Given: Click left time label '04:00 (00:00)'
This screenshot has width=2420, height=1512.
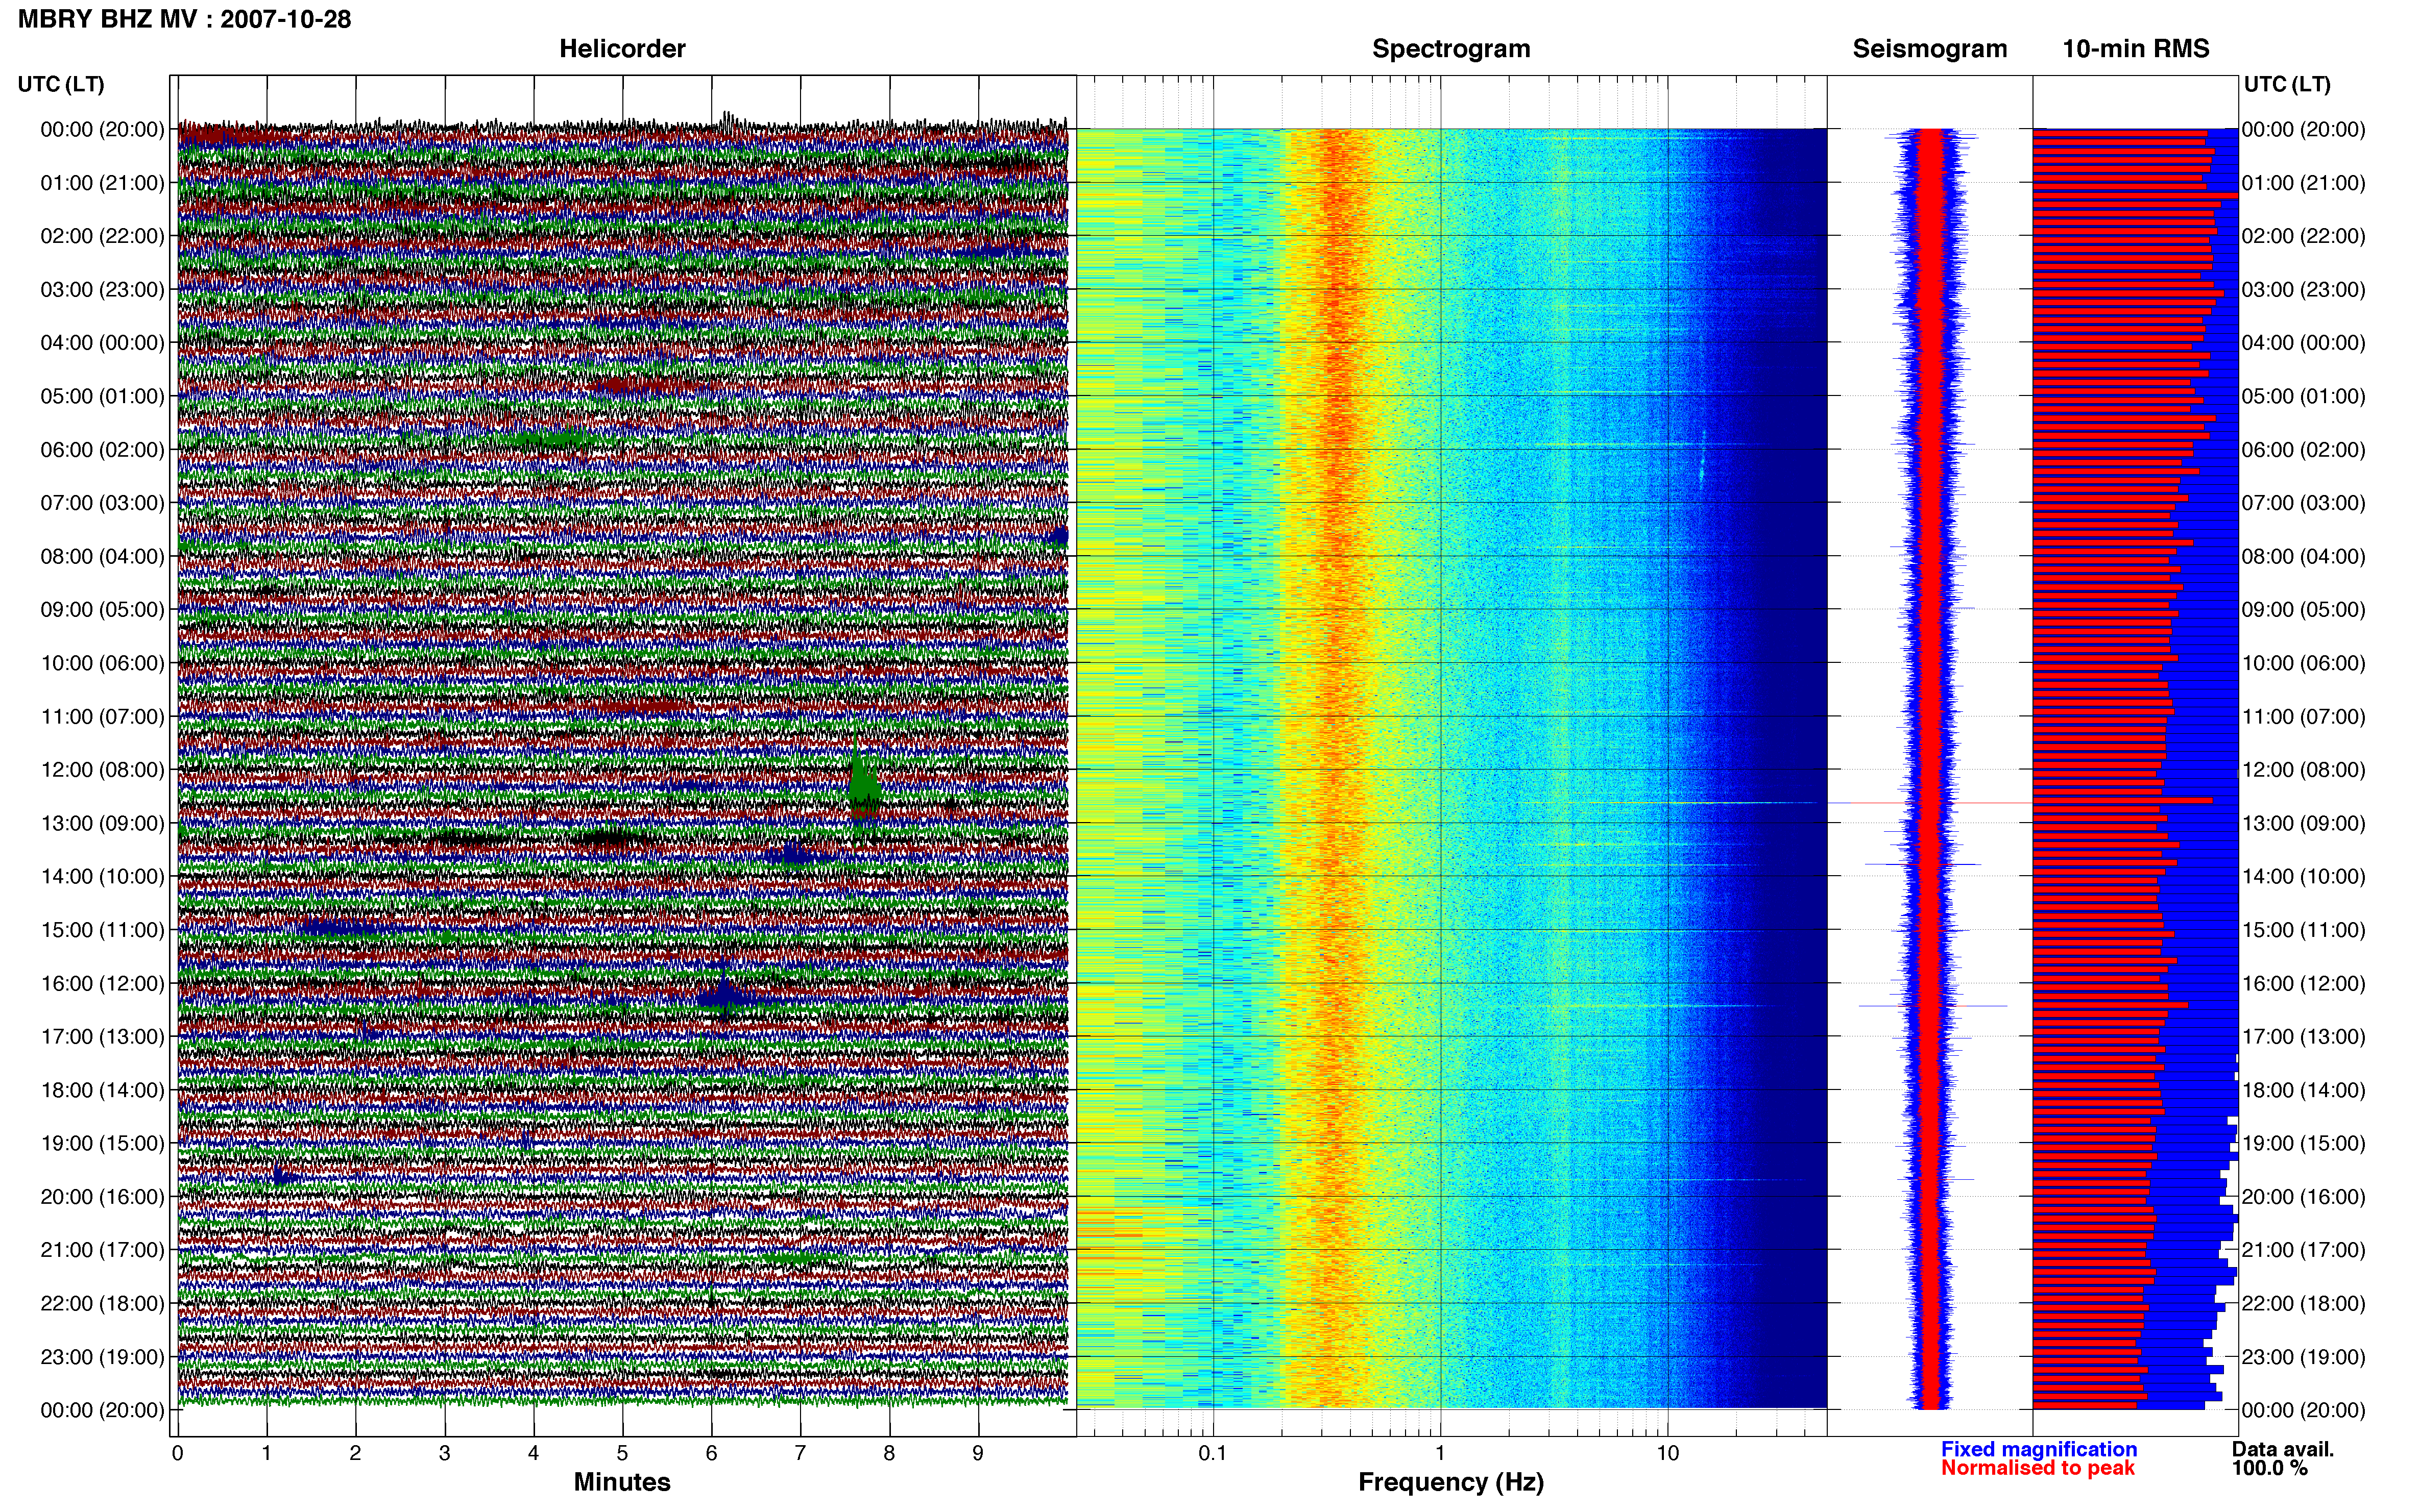Looking at the screenshot, I should pos(102,343).
